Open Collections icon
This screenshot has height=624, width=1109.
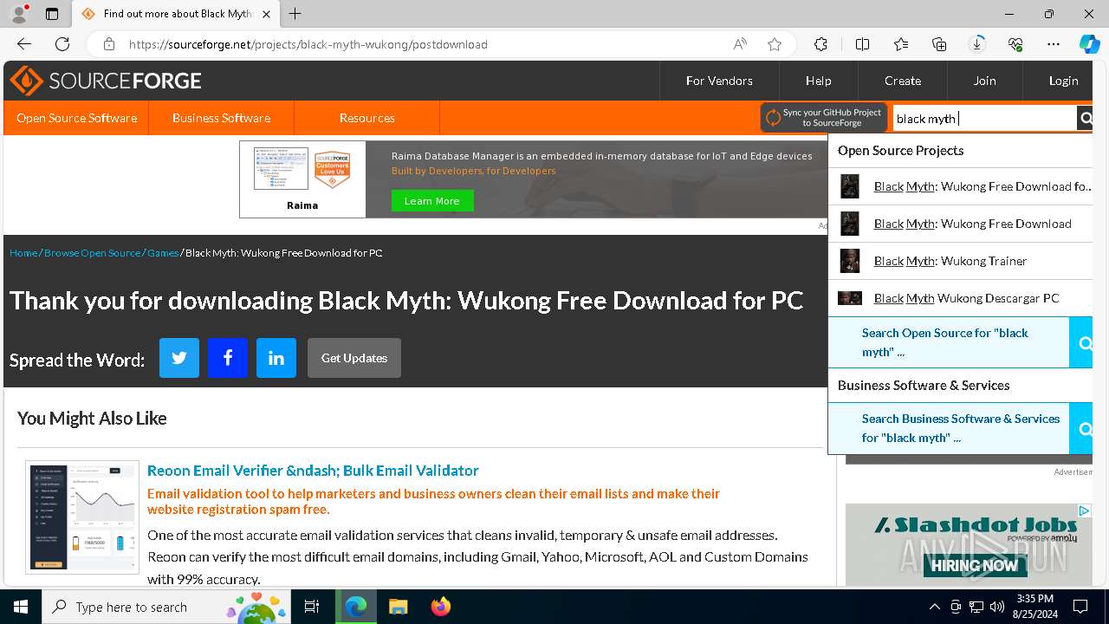[939, 44]
